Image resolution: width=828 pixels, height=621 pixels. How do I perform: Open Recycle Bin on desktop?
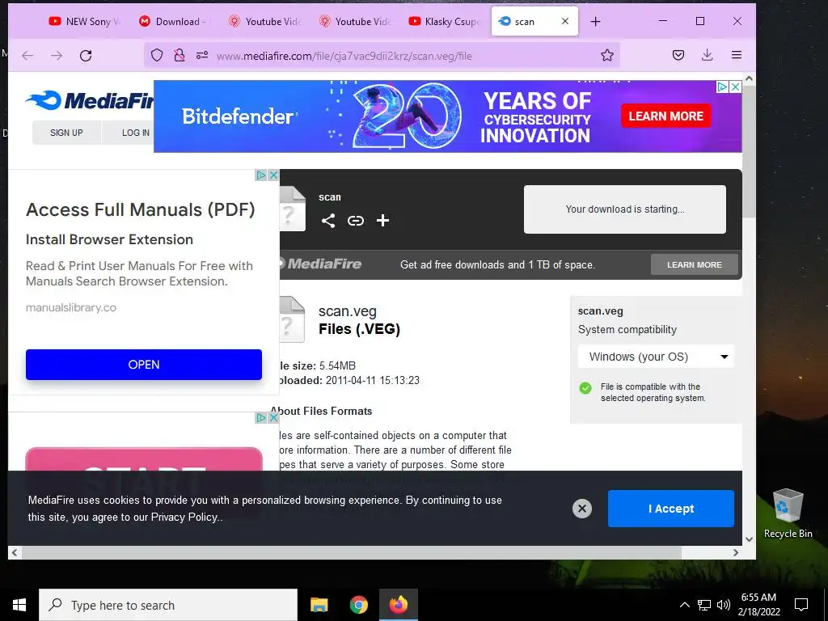point(788,513)
